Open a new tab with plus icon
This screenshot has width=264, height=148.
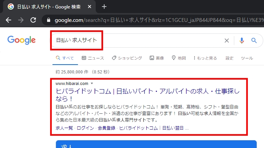click(x=104, y=7)
